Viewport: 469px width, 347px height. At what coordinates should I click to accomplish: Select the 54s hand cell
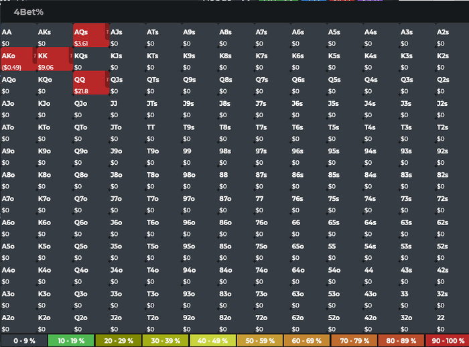tap(381, 249)
